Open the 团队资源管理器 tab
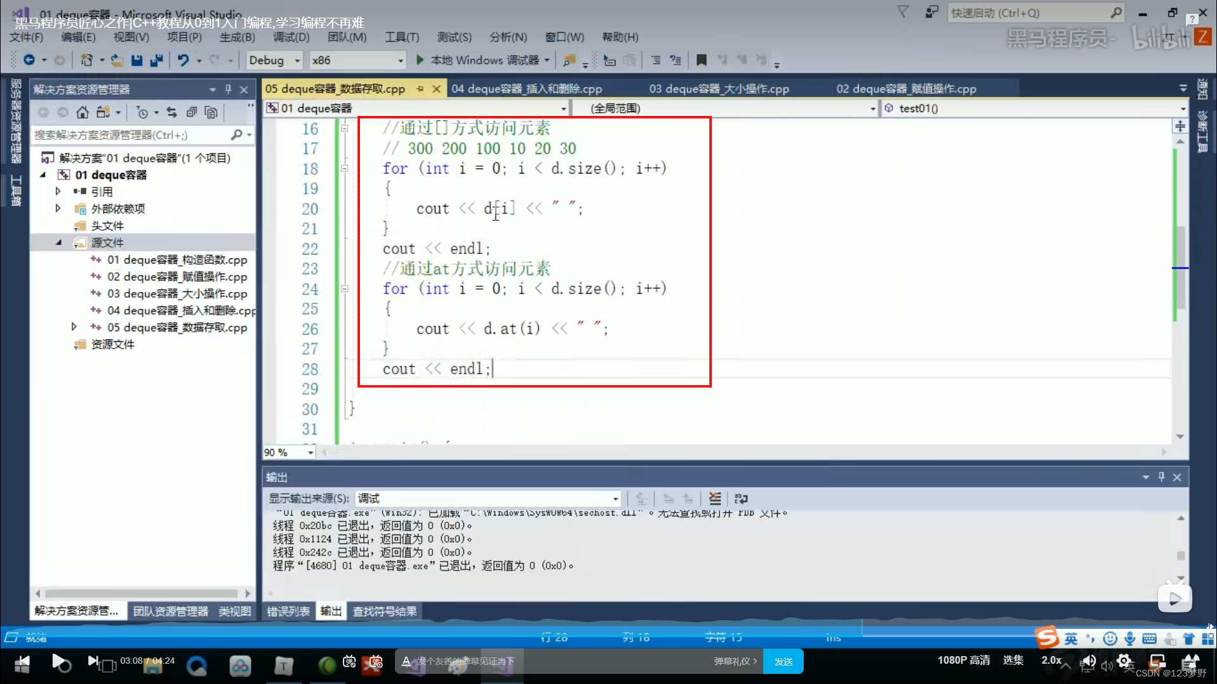 click(x=171, y=611)
